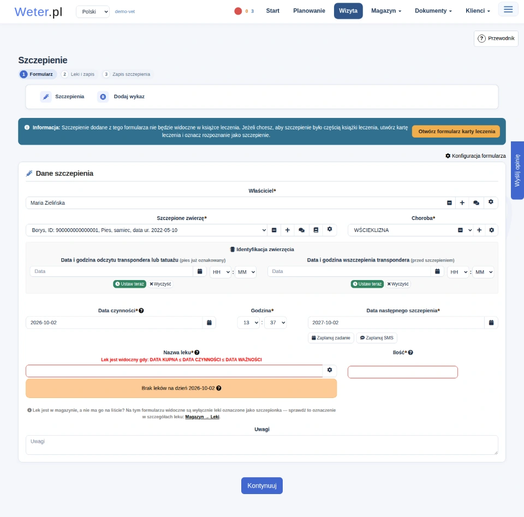Click into the Uwagi text area
The image size is (524, 517).
[262, 445]
